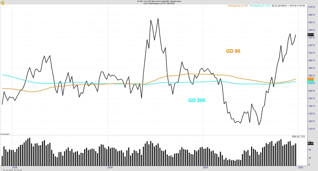Click the 2020 label on time axis
318x171 pixels.
pyautogui.click(x=205, y=167)
